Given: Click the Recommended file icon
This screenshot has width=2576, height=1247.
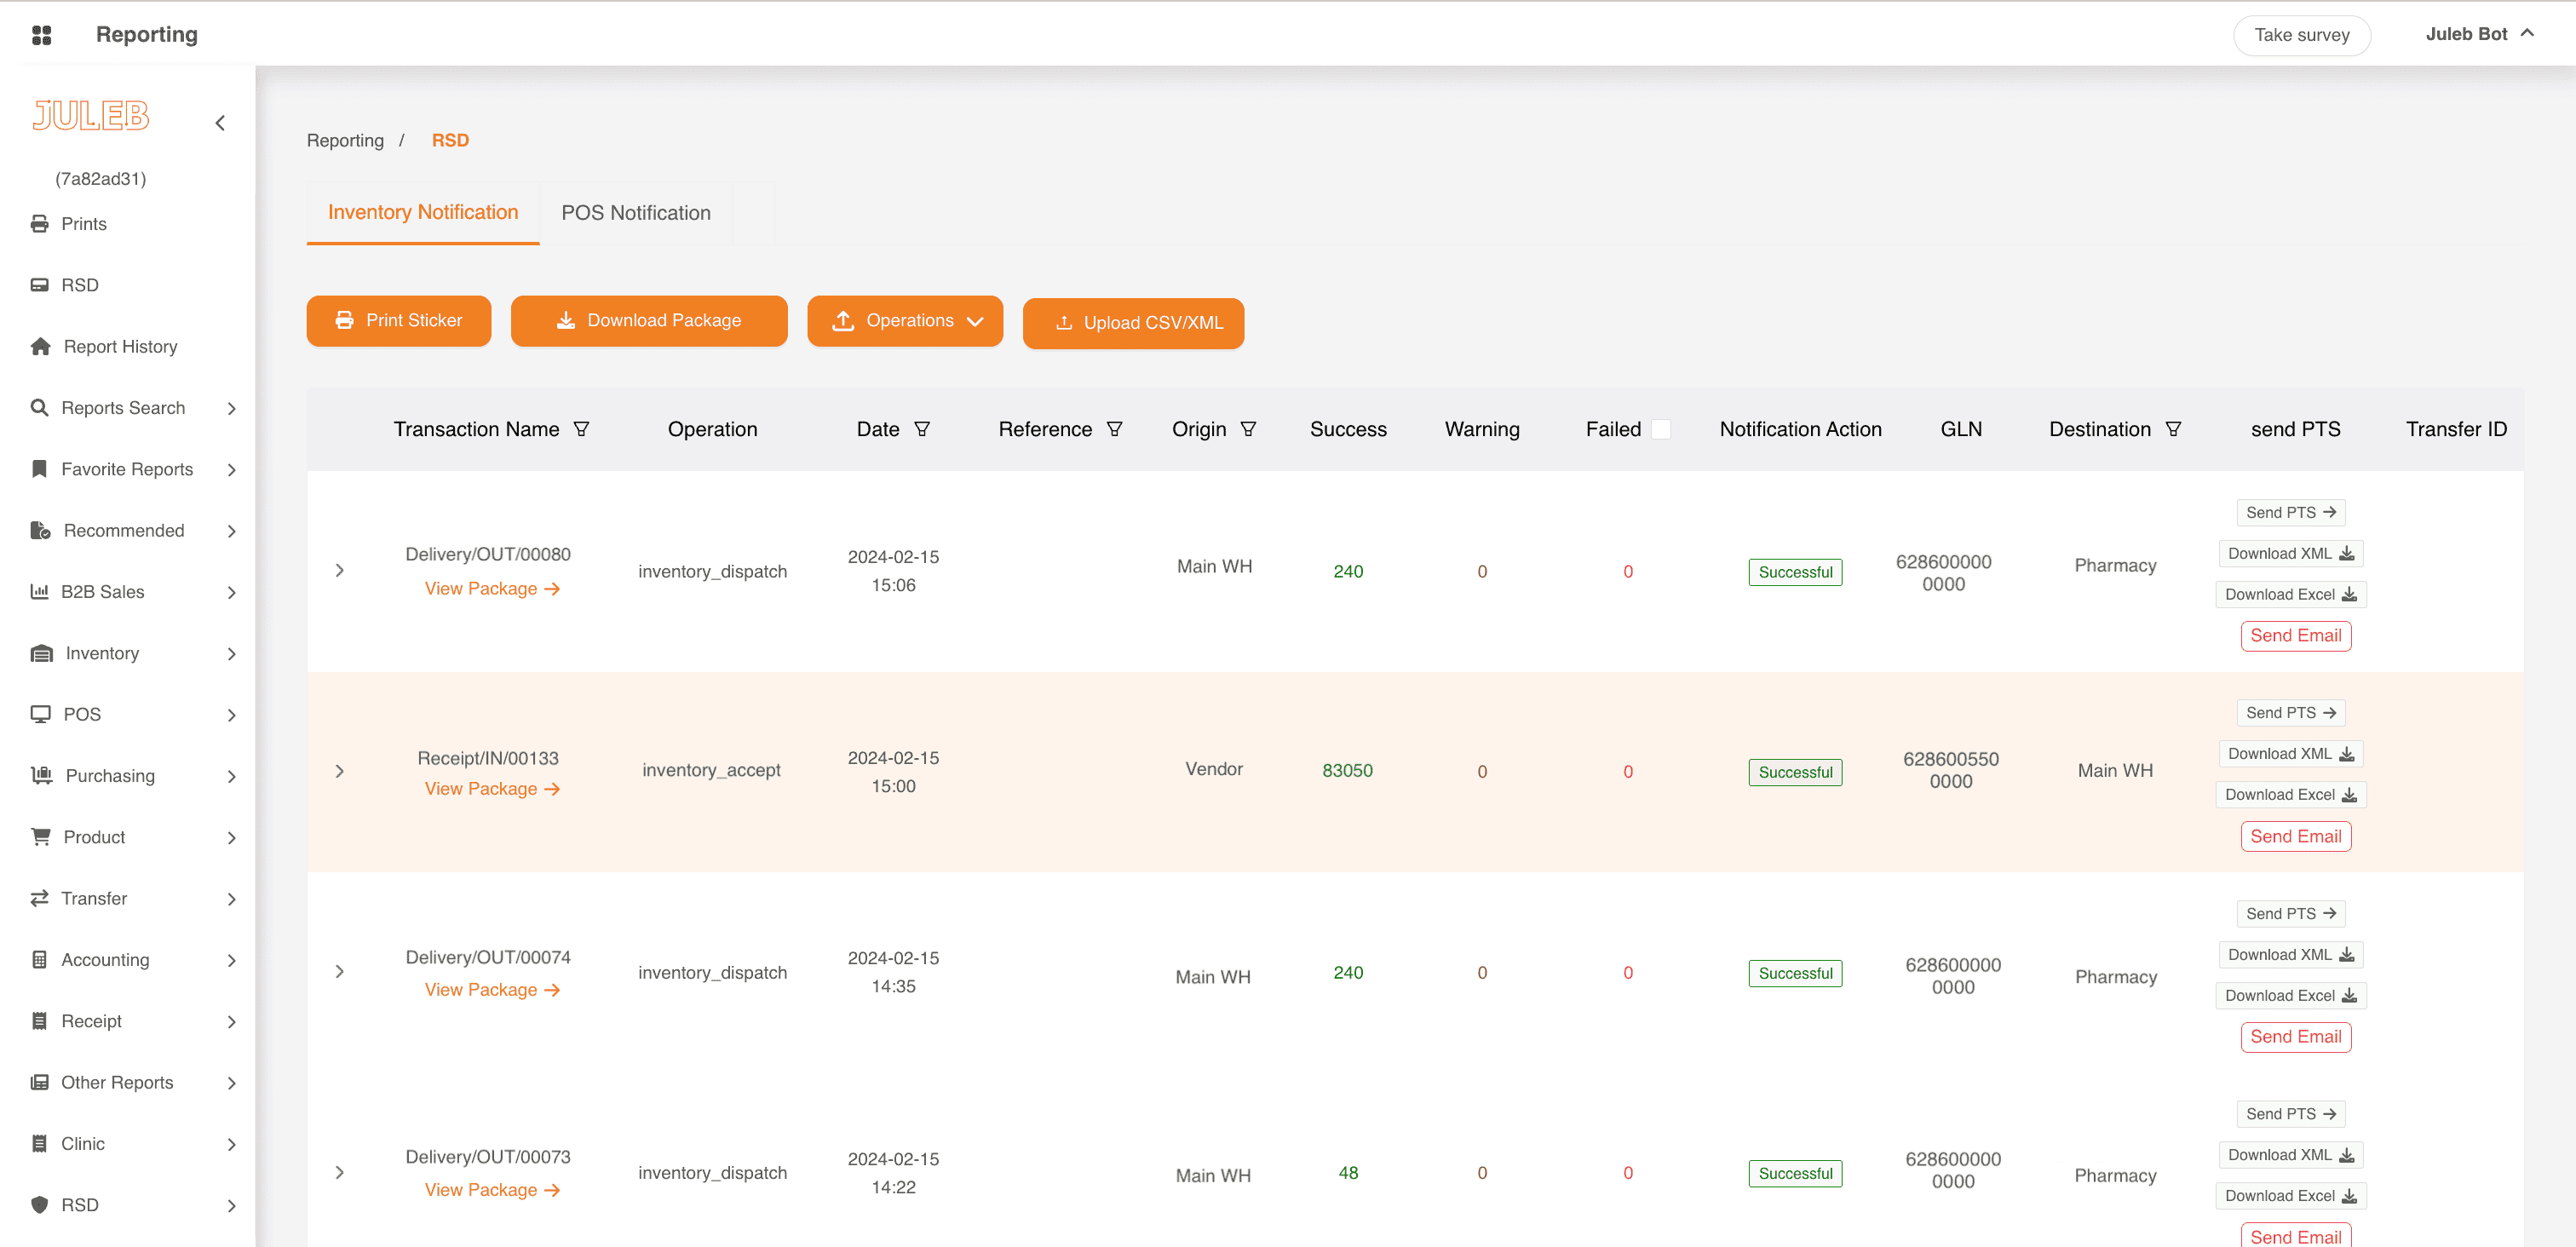Looking at the screenshot, I should [x=40, y=530].
